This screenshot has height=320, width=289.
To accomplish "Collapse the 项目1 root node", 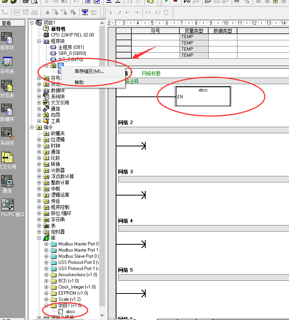I will pyautogui.click(x=32, y=23).
